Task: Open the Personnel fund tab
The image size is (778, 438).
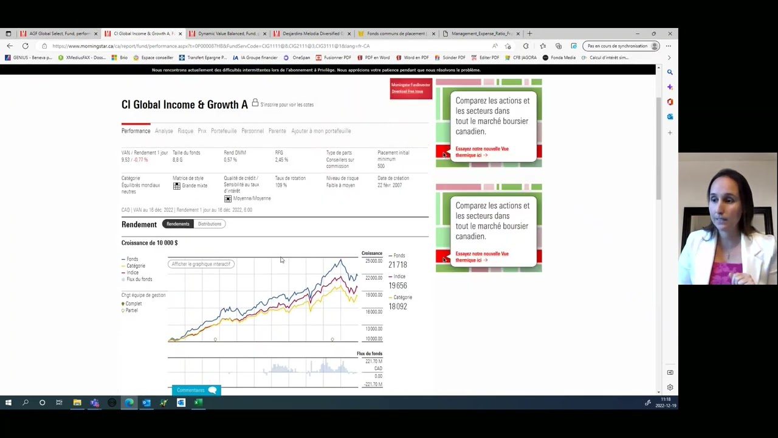Action: [x=252, y=131]
